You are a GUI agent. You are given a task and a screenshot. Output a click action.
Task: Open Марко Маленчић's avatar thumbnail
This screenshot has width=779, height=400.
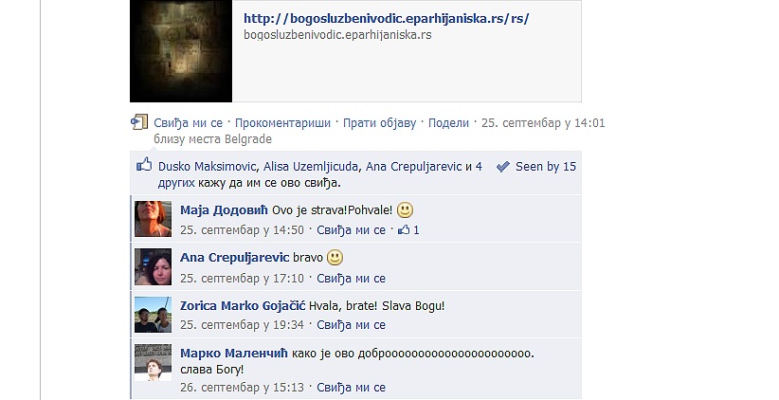[153, 363]
